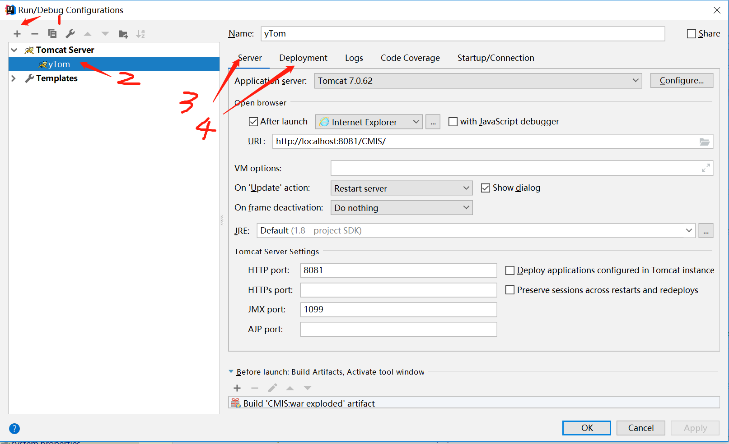Create new configuration folder
This screenshot has height=444, width=729.
tap(123, 34)
